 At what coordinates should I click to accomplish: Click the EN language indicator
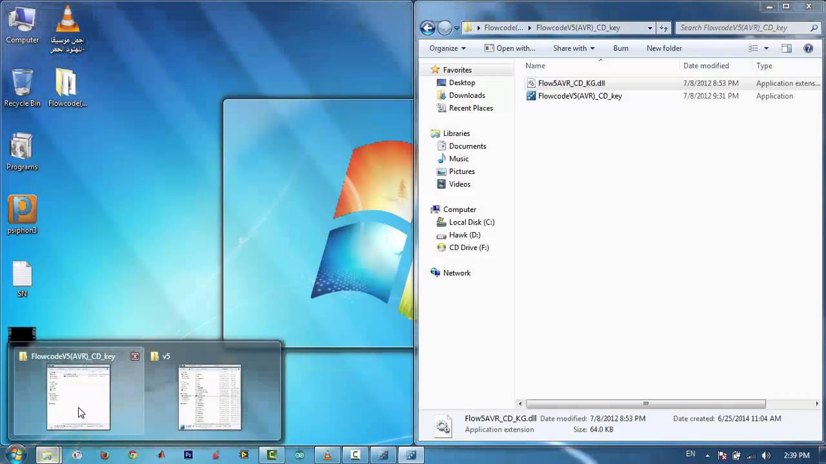[690, 454]
